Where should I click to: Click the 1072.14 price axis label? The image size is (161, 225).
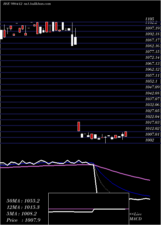tap(152, 58)
